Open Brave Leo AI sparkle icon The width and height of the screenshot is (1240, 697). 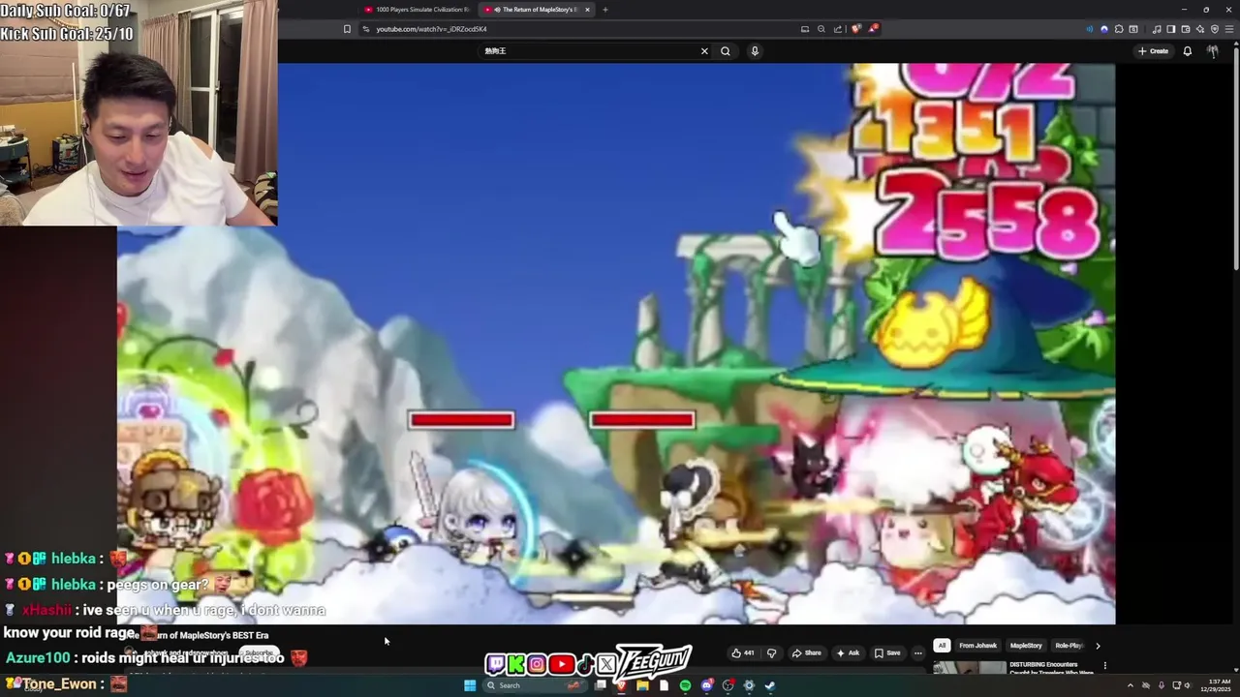tap(1201, 29)
